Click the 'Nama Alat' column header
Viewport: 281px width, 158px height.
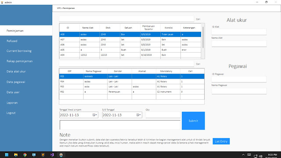(88, 28)
